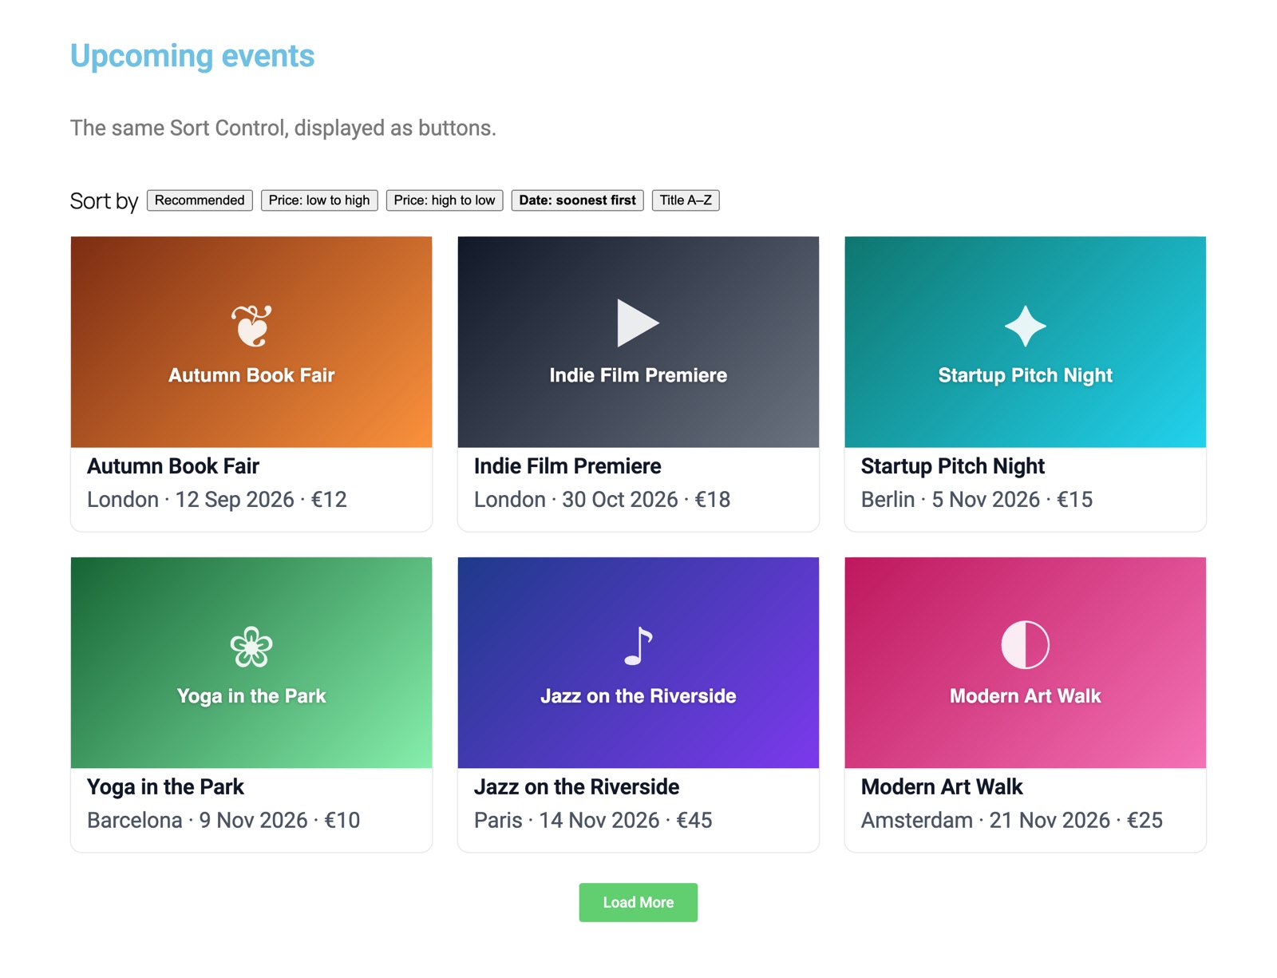This screenshot has width=1277, height=978.
Task: Open the Yoga in the Park card title below the image
Action: [165, 787]
